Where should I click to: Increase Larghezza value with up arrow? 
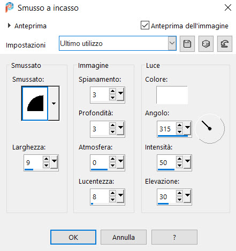point(46,159)
